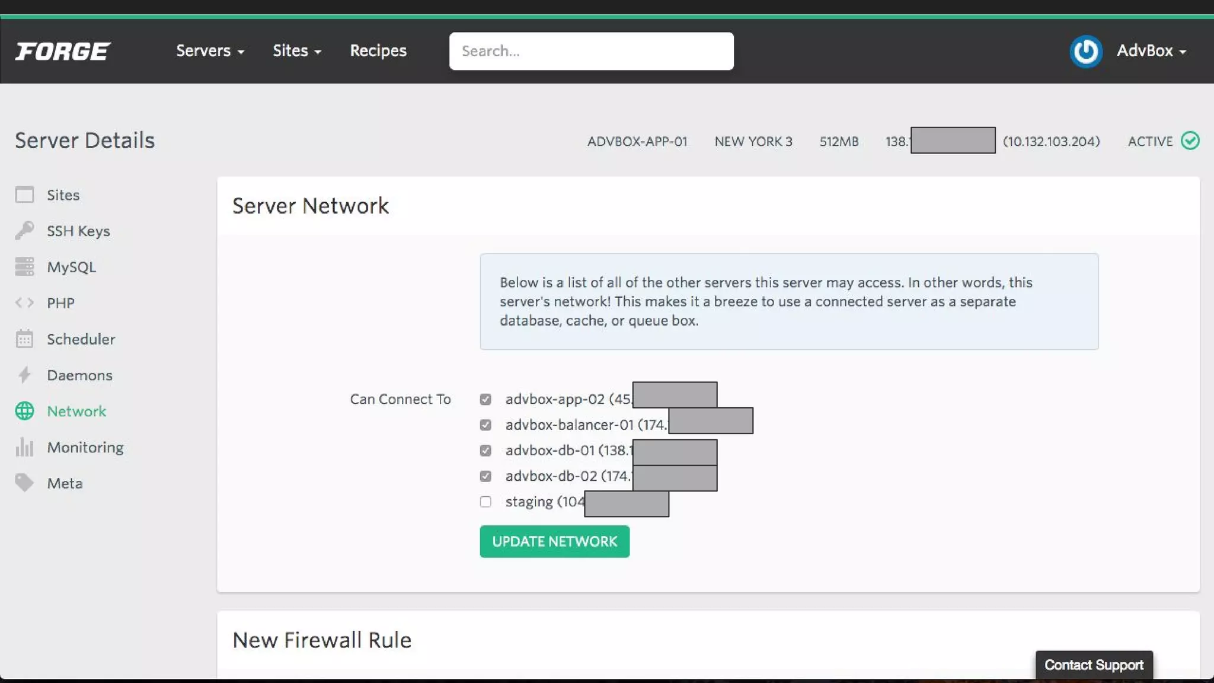Image resolution: width=1214 pixels, height=683 pixels.
Task: Go to the Recipes page
Action: [378, 51]
